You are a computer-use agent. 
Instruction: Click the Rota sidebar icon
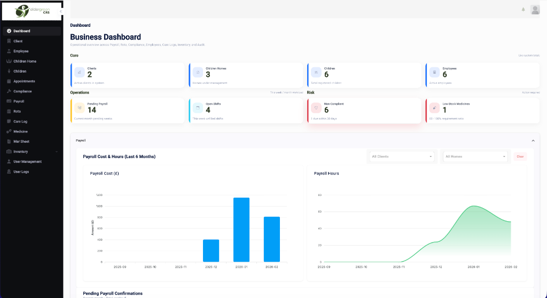9,111
